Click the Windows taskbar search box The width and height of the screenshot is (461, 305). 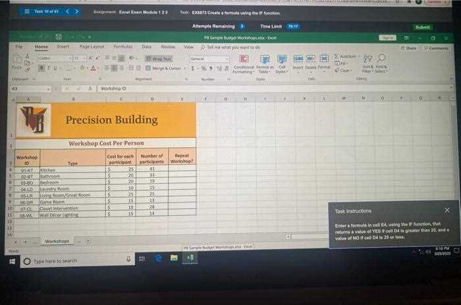tap(78, 261)
